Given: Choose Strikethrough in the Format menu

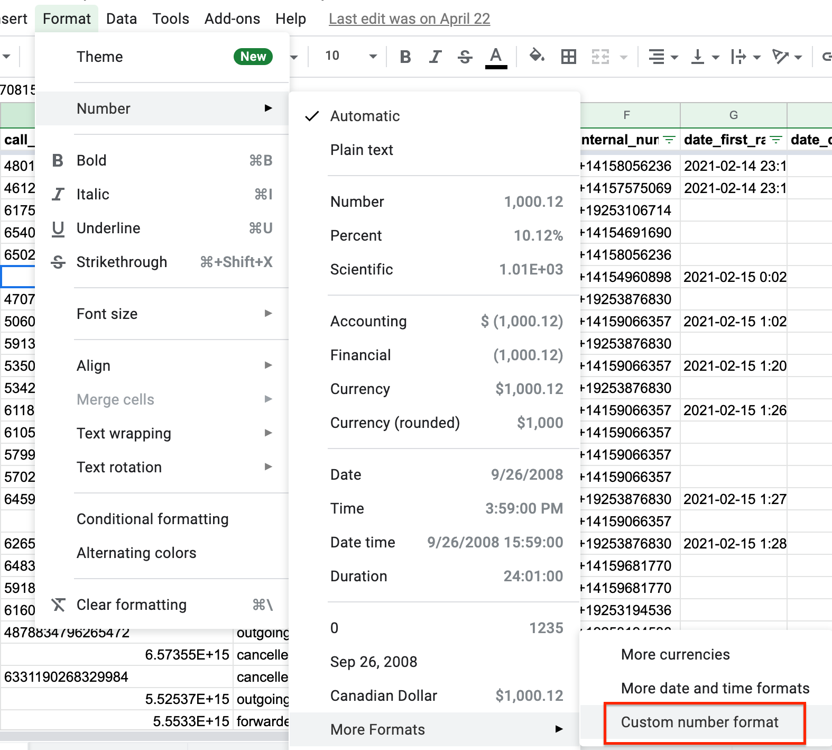Looking at the screenshot, I should pyautogui.click(x=162, y=262).
